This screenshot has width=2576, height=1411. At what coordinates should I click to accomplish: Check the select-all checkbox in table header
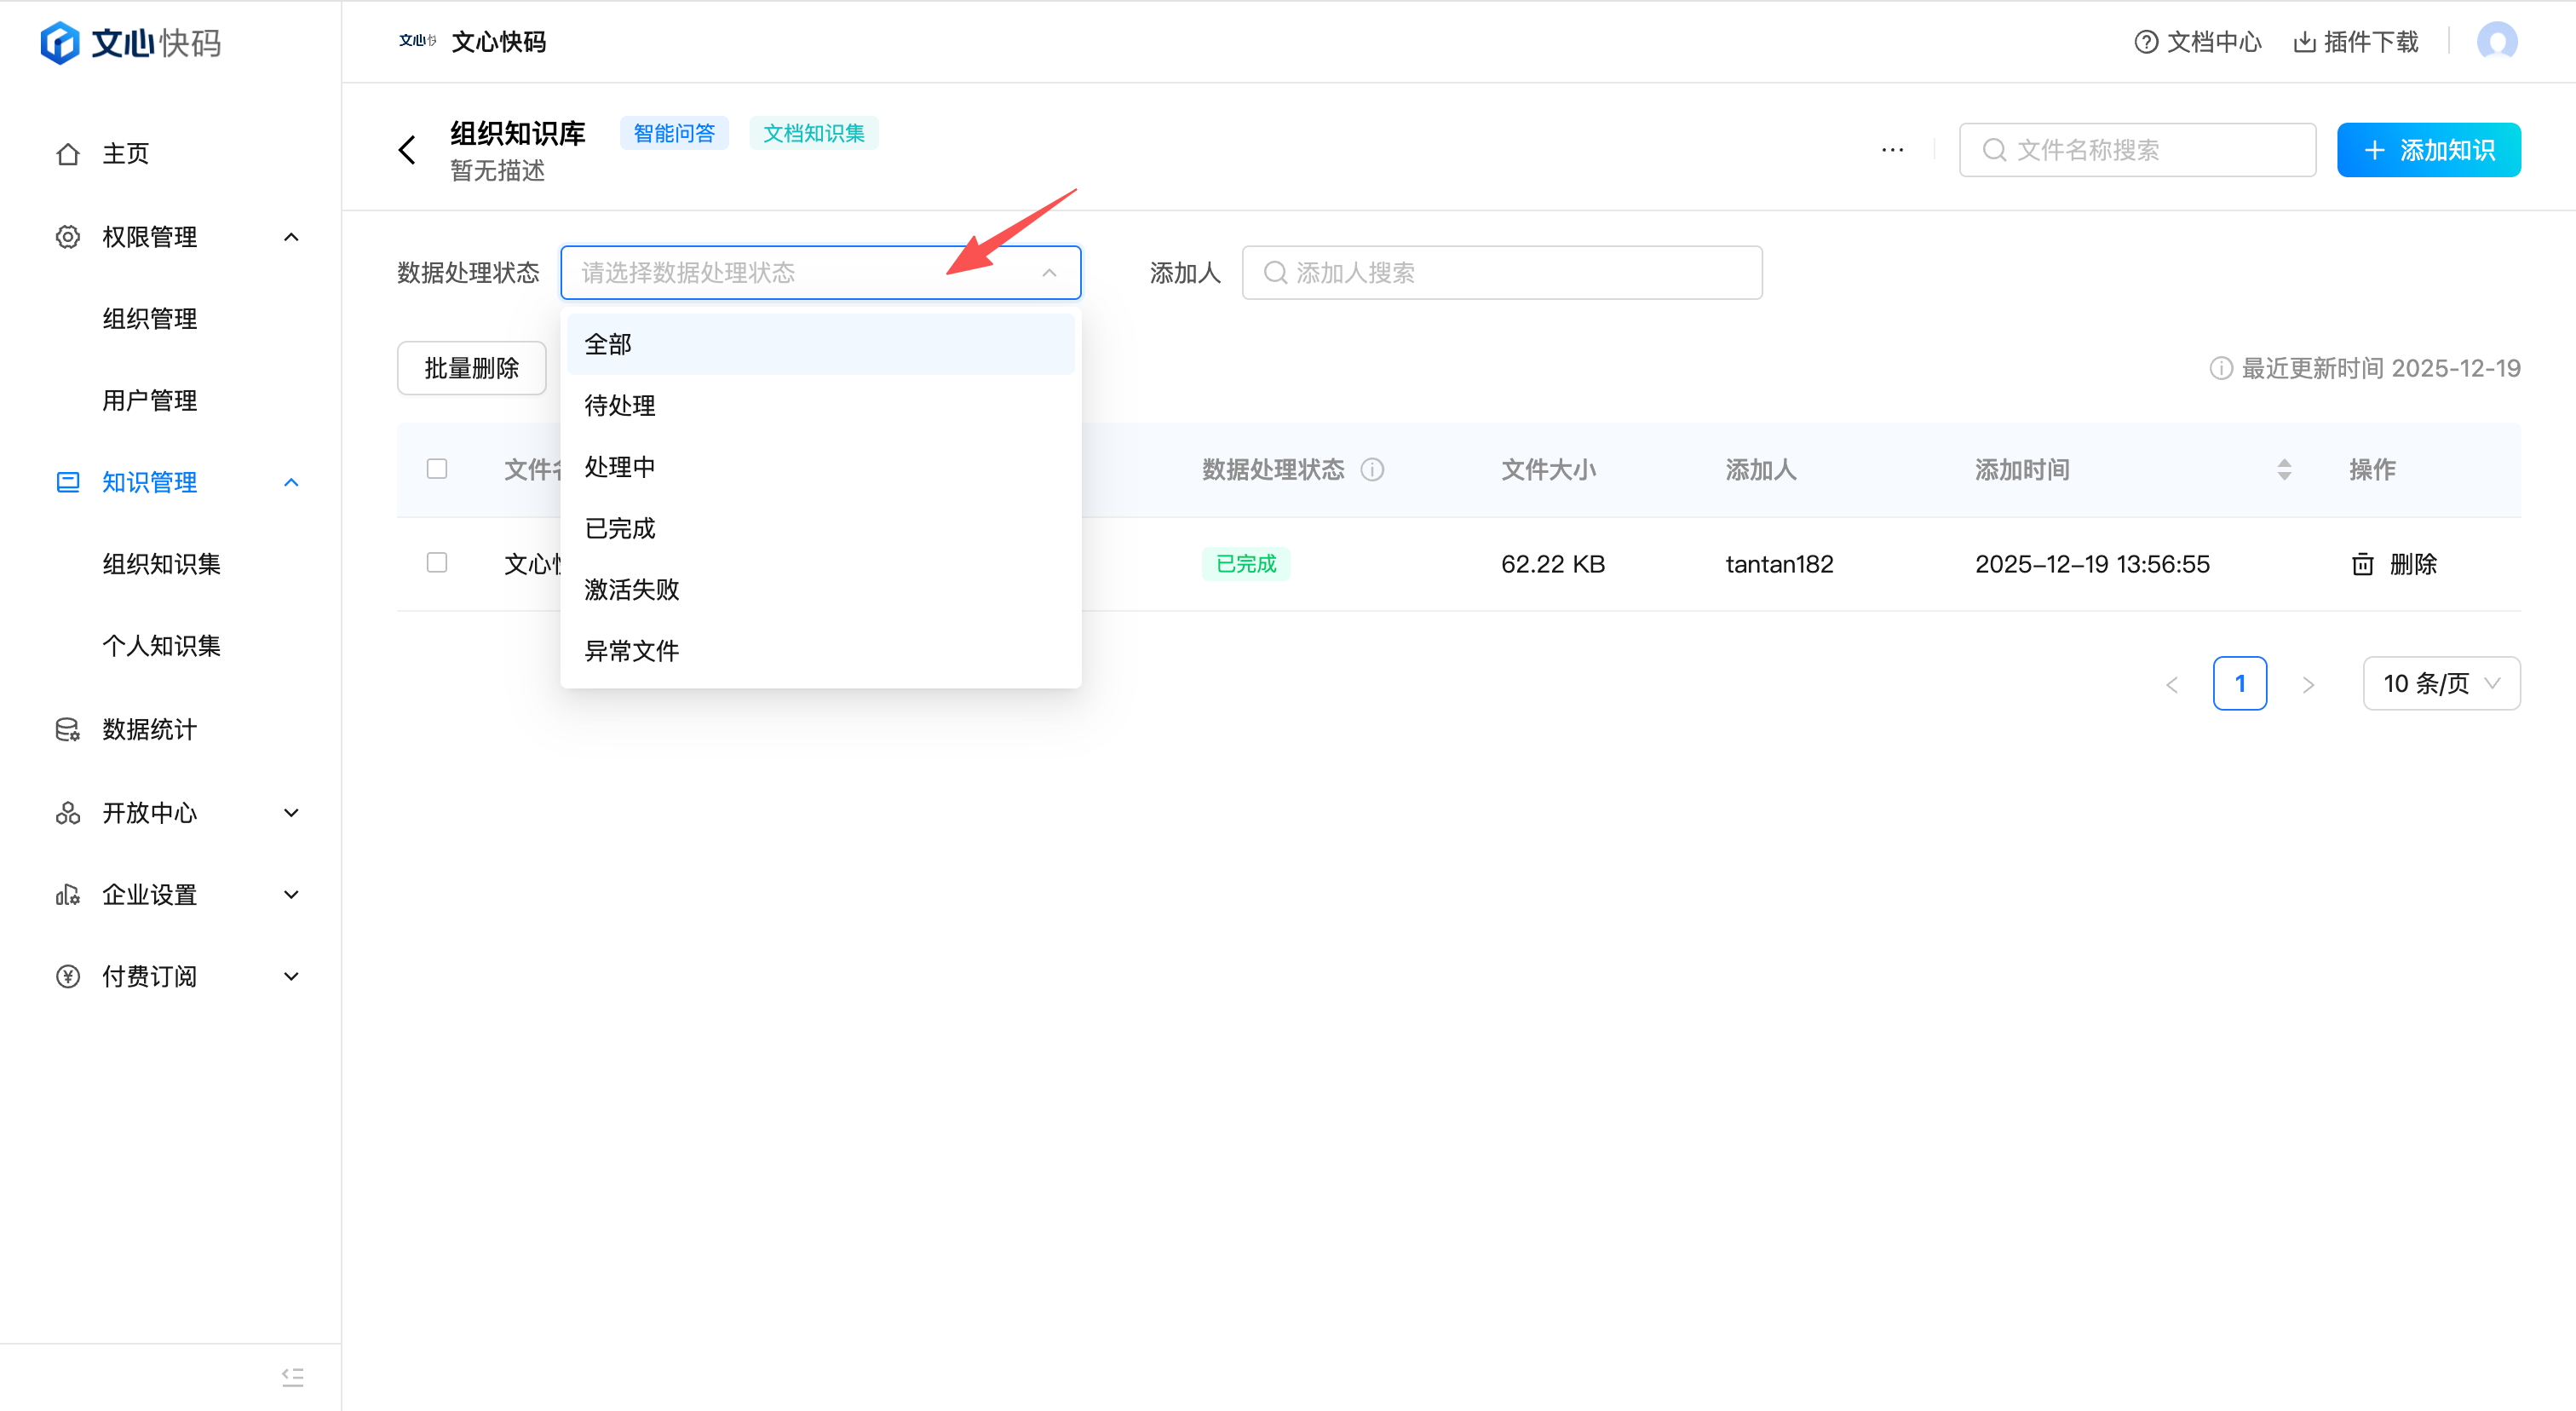pos(437,469)
